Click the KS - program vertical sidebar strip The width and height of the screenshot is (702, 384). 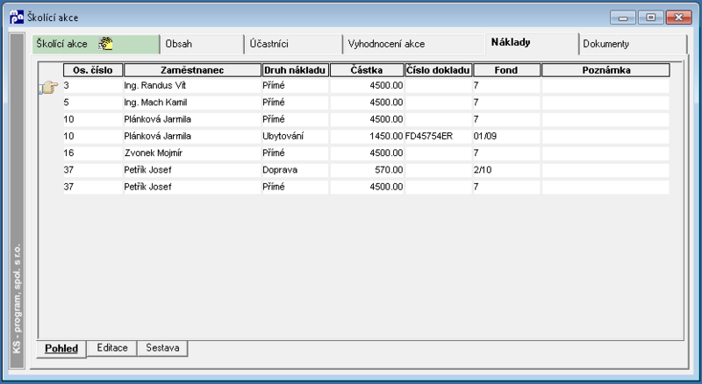pyautogui.click(x=17, y=202)
